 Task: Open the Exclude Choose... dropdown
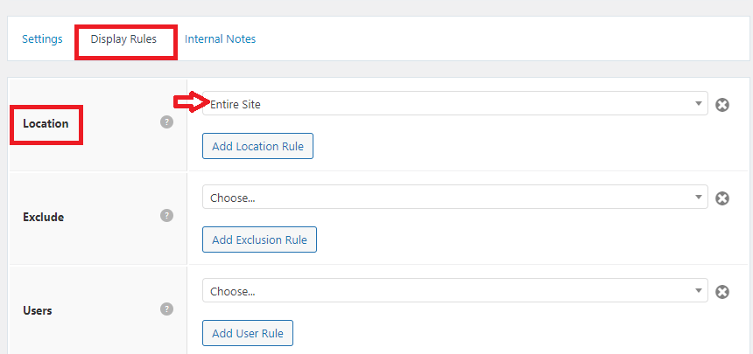tap(454, 198)
